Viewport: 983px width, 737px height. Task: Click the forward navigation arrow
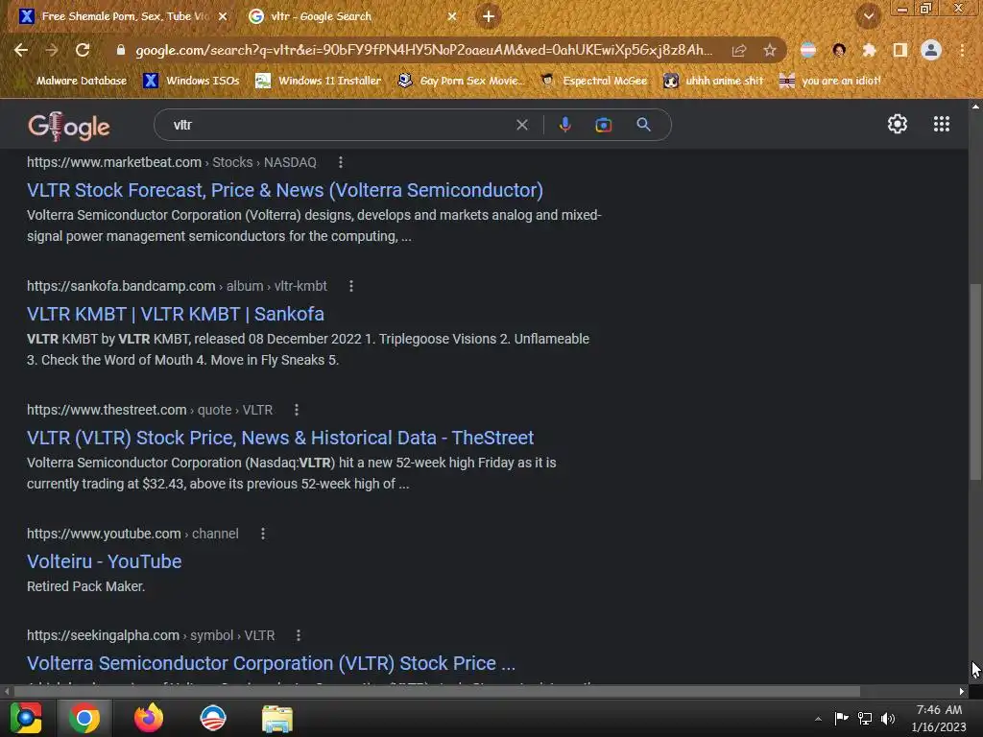pyautogui.click(x=52, y=50)
